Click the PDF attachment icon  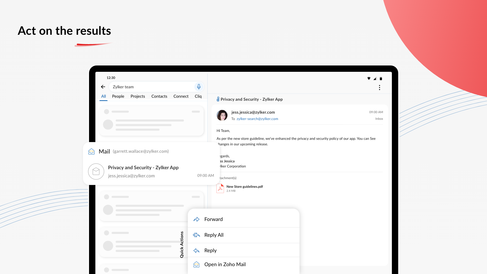(220, 188)
